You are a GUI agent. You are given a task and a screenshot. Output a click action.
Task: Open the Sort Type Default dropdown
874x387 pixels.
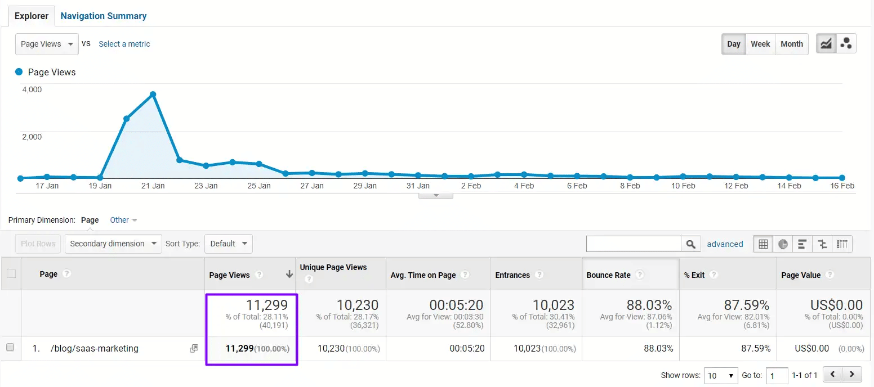pos(228,244)
